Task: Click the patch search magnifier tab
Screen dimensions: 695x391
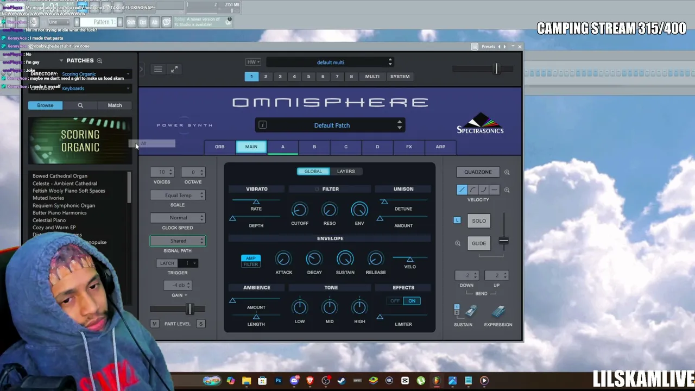Action: click(x=80, y=105)
